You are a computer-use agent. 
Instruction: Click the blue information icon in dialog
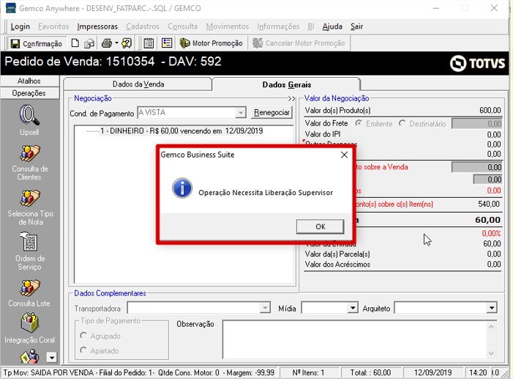(182, 188)
